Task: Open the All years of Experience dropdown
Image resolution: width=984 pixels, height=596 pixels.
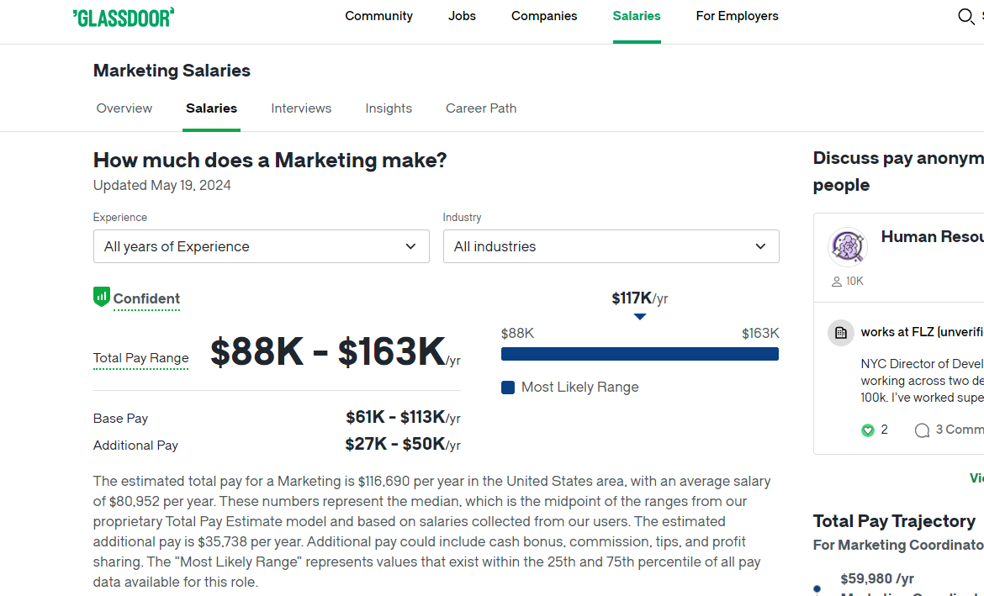Action: (261, 246)
